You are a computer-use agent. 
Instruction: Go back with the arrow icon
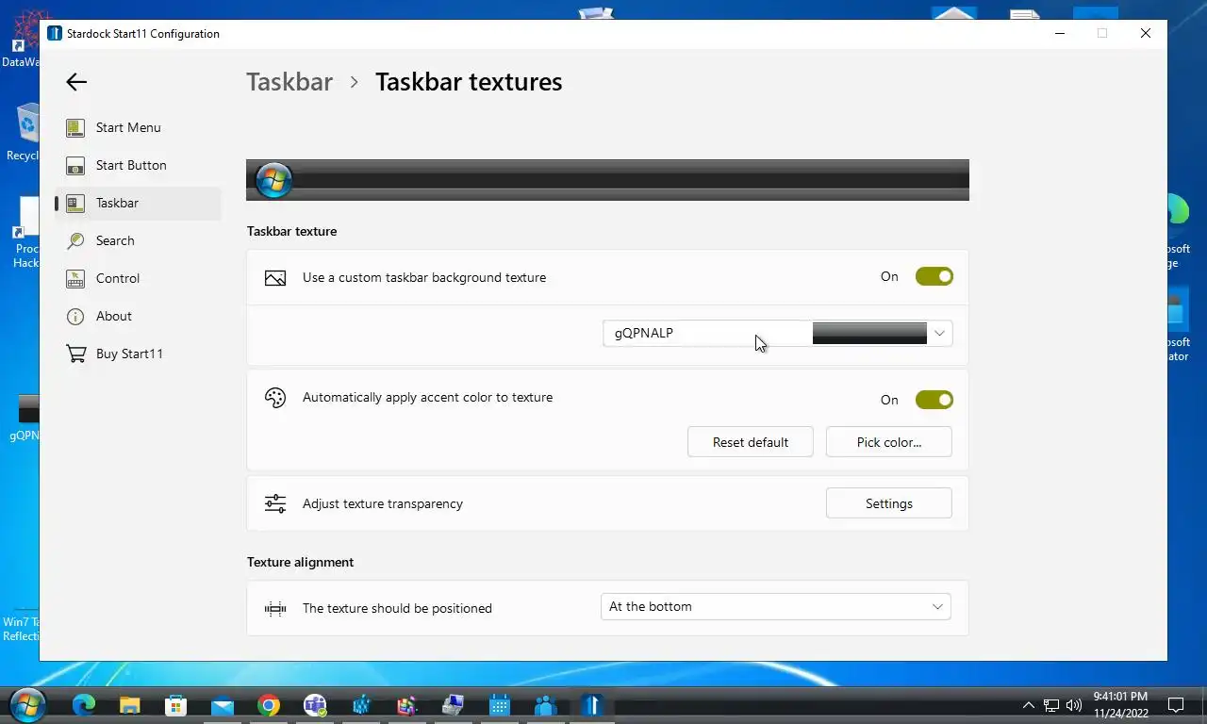coord(76,82)
